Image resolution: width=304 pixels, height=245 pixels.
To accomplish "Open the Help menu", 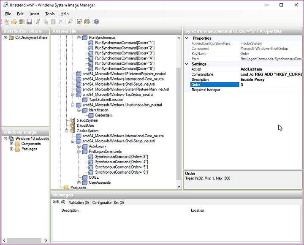I will pyautogui.click(x=64, y=14).
